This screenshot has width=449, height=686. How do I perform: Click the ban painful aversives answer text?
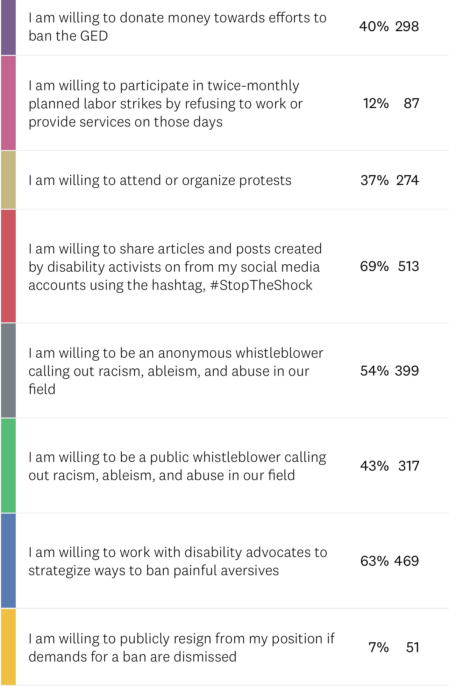tap(178, 561)
